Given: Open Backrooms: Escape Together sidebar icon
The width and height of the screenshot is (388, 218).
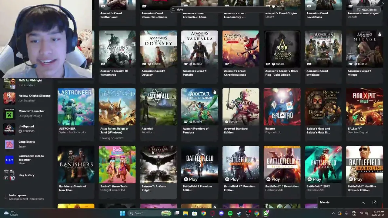Looking at the screenshot, I should pos(9,160).
